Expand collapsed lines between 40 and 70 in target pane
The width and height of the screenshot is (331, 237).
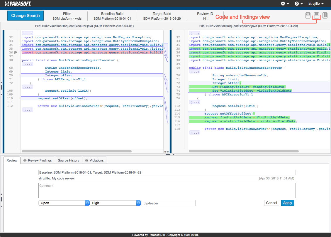(195, 72)
